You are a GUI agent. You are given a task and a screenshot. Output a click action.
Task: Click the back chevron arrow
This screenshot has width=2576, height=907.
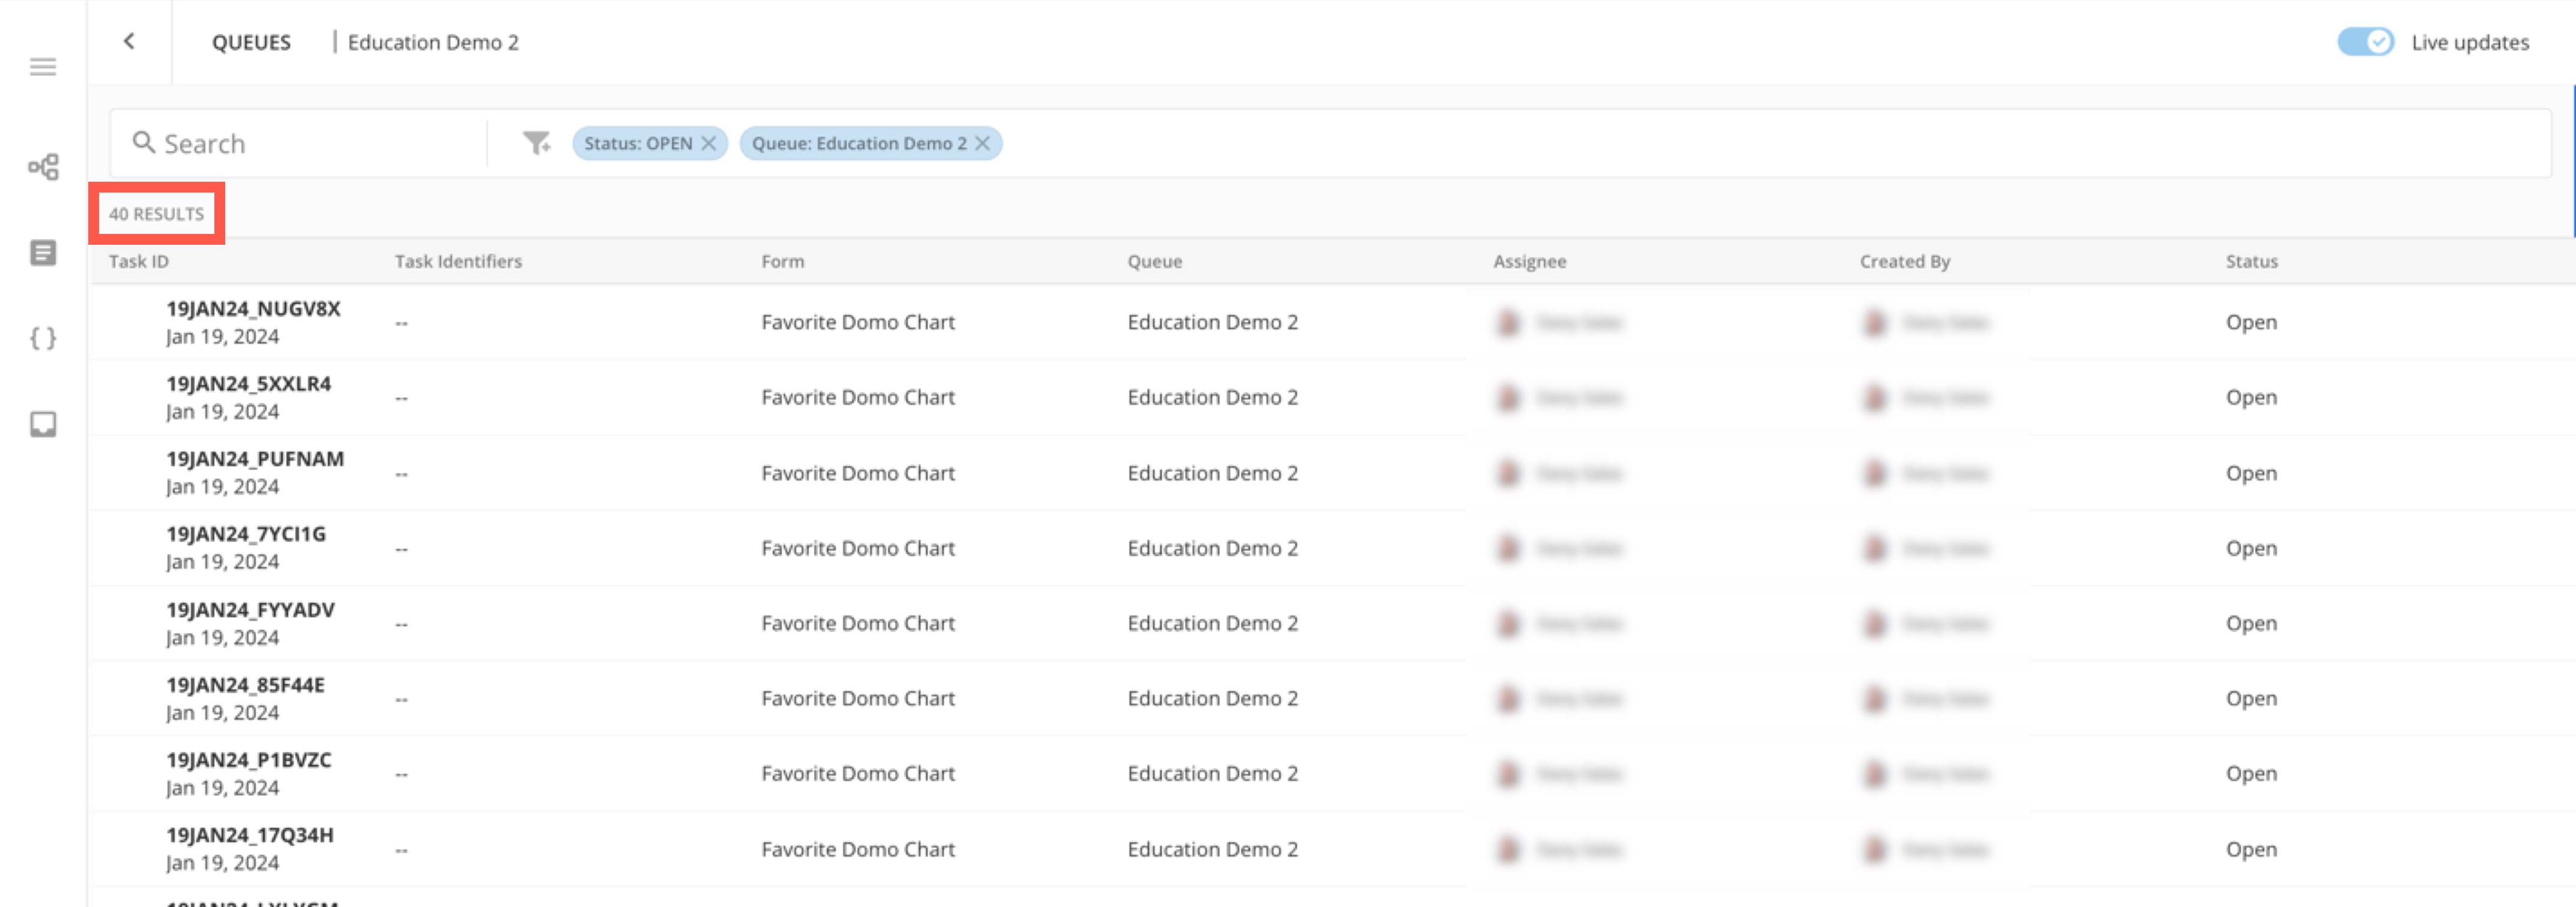pos(129,41)
